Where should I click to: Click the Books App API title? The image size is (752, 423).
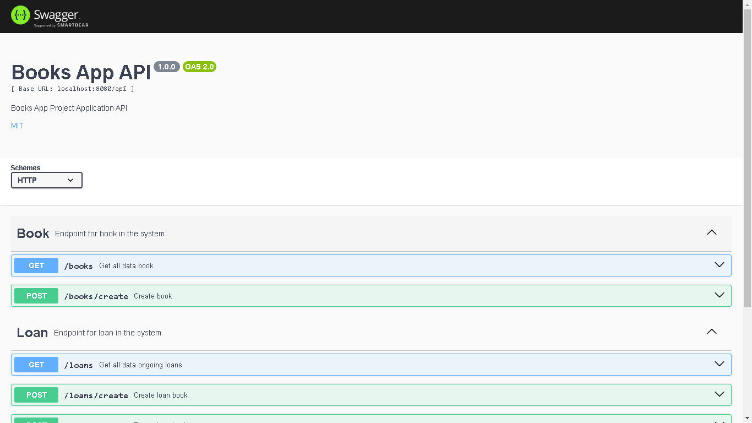tap(81, 72)
